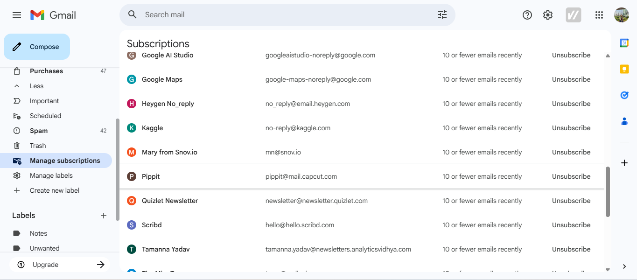637x280 pixels.
Task: Open Contacts side panel
Action: pyautogui.click(x=624, y=121)
